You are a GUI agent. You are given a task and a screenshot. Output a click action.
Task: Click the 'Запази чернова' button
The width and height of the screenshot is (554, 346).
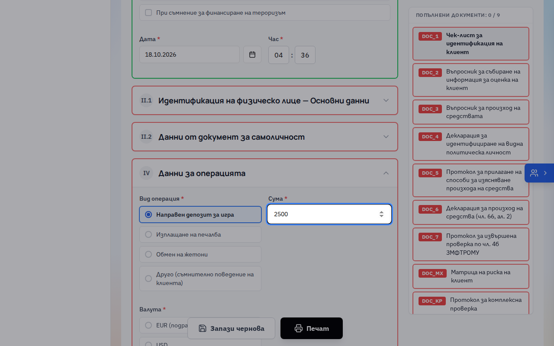(x=231, y=328)
